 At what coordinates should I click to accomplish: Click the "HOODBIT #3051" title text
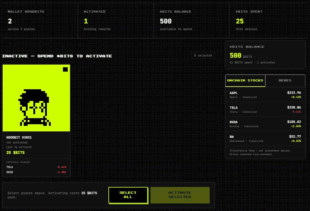coord(19,137)
